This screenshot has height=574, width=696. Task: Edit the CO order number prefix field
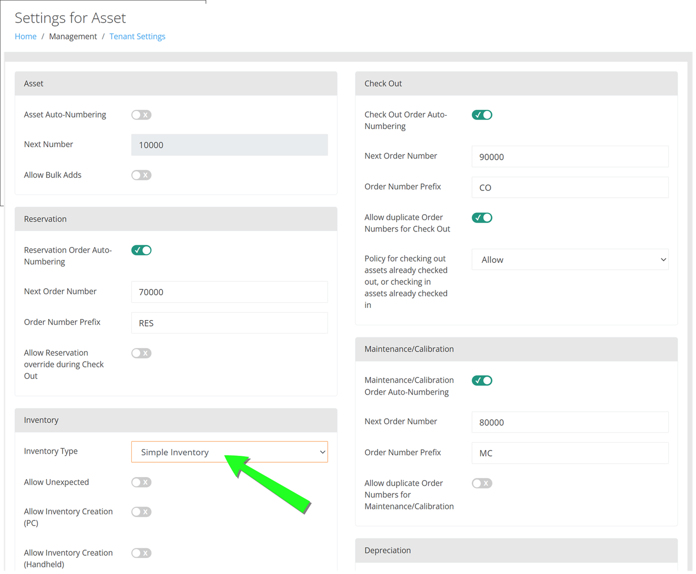tap(570, 187)
